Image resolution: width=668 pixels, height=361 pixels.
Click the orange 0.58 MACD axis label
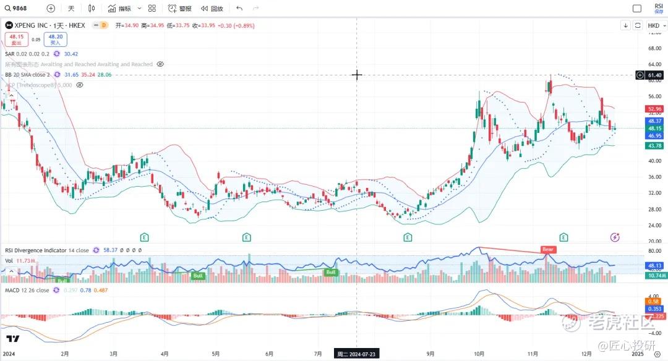[x=654, y=302]
